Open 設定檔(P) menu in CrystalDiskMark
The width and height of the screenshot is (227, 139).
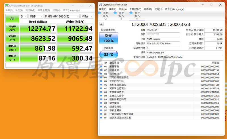coord(30,10)
